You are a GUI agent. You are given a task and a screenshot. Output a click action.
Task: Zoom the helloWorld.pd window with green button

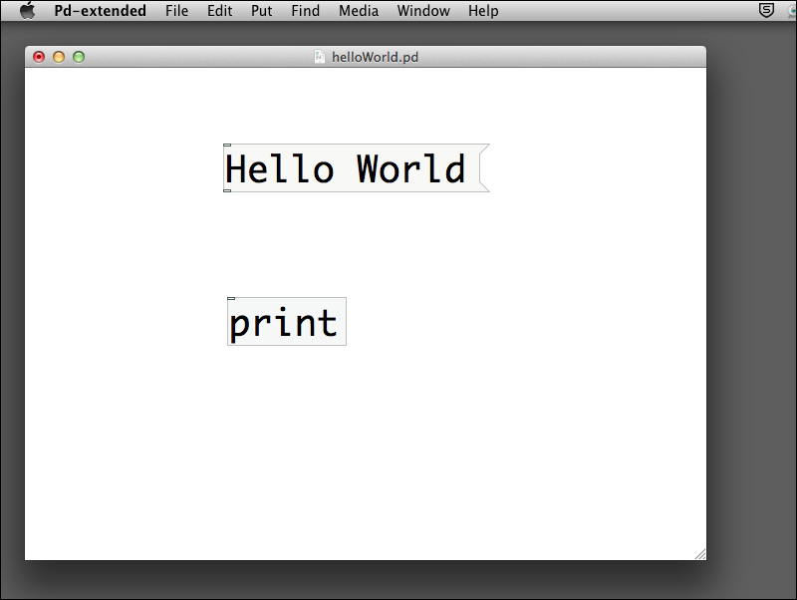(79, 57)
